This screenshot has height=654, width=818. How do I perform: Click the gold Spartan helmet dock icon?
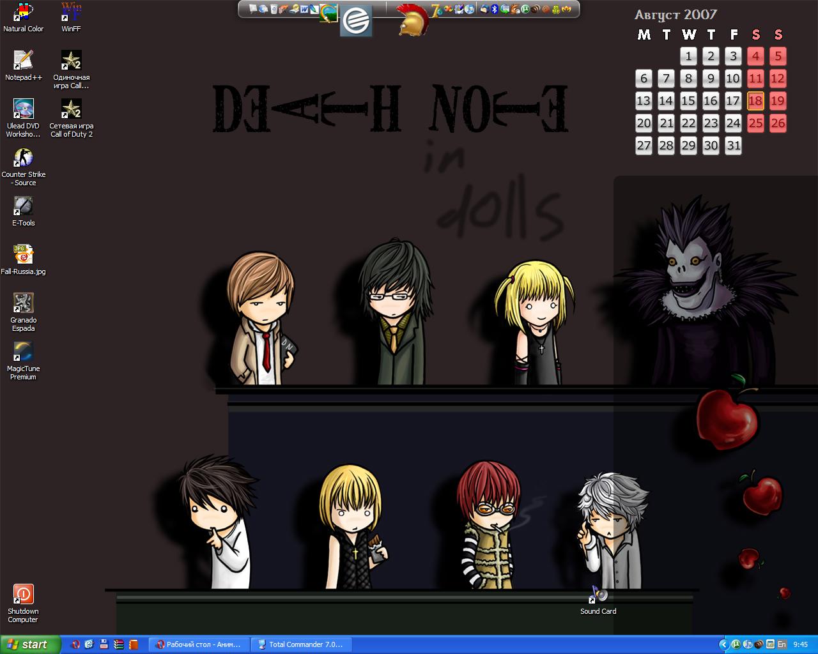(412, 19)
